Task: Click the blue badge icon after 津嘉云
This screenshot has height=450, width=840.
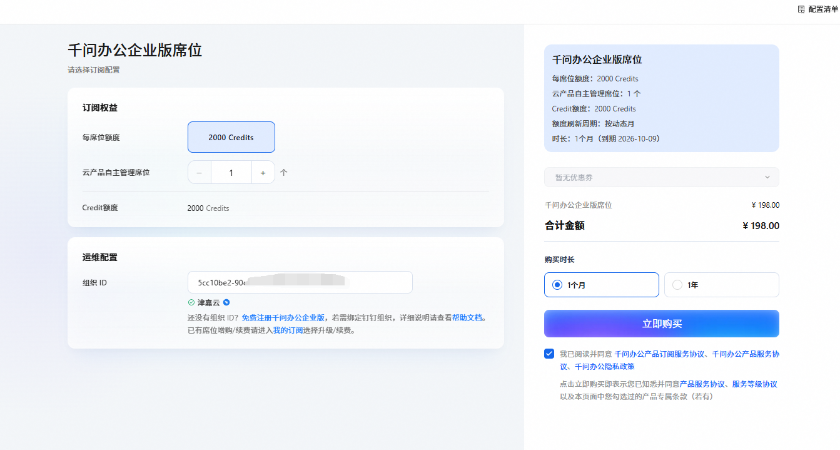Action: (226, 302)
